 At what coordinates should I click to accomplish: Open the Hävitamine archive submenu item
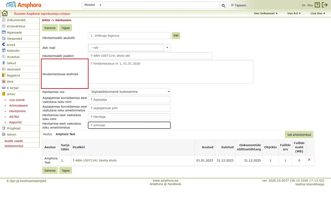[17, 111]
